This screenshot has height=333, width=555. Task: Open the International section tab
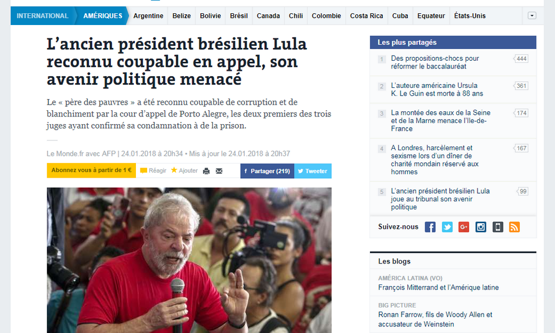pos(42,16)
